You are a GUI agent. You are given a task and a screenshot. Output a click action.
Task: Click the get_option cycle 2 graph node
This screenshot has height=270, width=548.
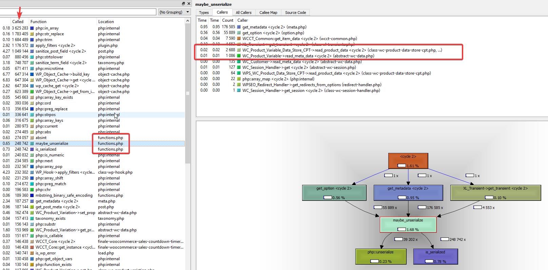[334, 193]
